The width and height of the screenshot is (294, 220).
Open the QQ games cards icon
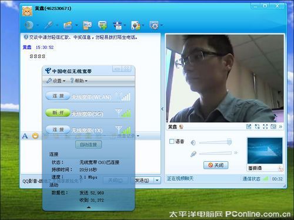tap(136, 25)
